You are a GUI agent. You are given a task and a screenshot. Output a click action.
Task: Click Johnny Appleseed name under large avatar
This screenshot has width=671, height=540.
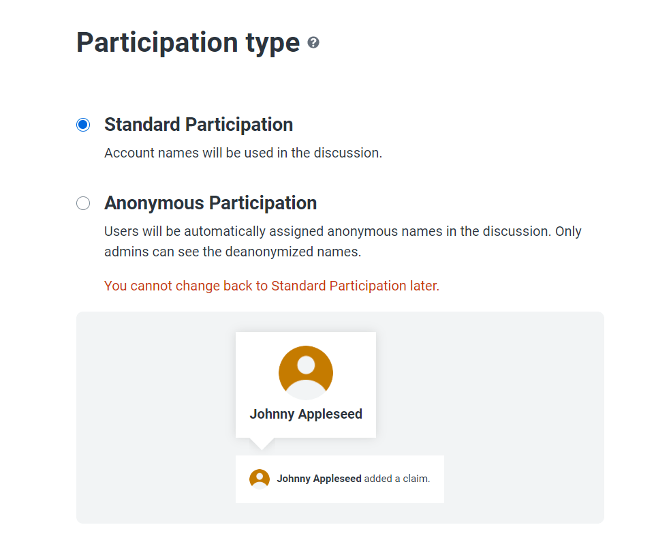point(306,414)
